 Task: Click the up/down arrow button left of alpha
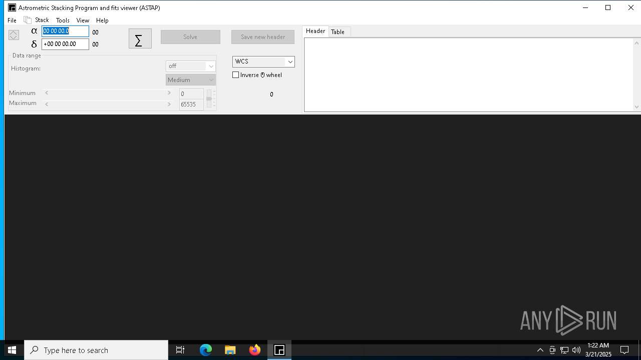click(14, 35)
